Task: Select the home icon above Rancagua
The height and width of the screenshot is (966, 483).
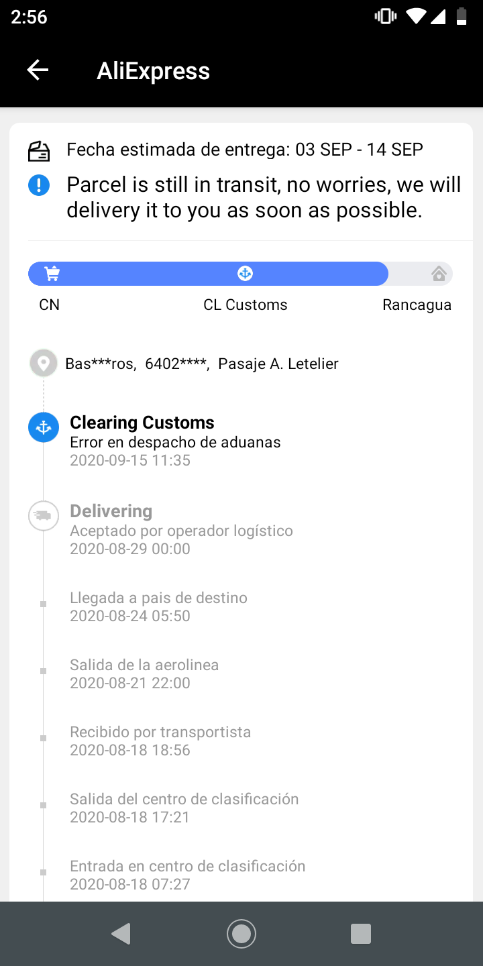Action: click(x=439, y=273)
